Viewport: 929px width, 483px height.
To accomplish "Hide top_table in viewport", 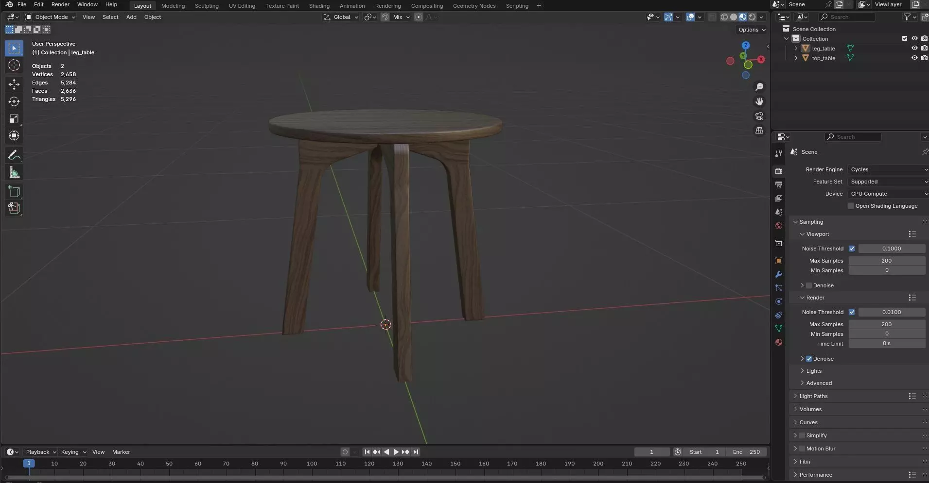I will tap(914, 58).
